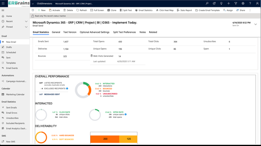Open the Stats Report
The image size is (261, 146).
[x=184, y=10]
